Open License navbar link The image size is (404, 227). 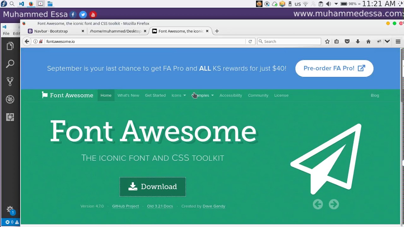click(281, 95)
